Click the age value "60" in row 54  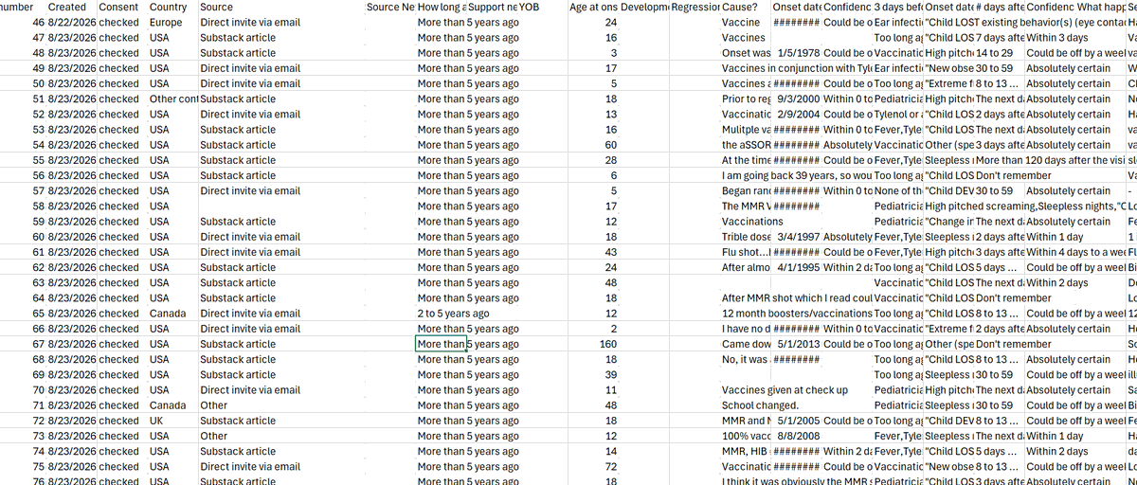(x=592, y=145)
